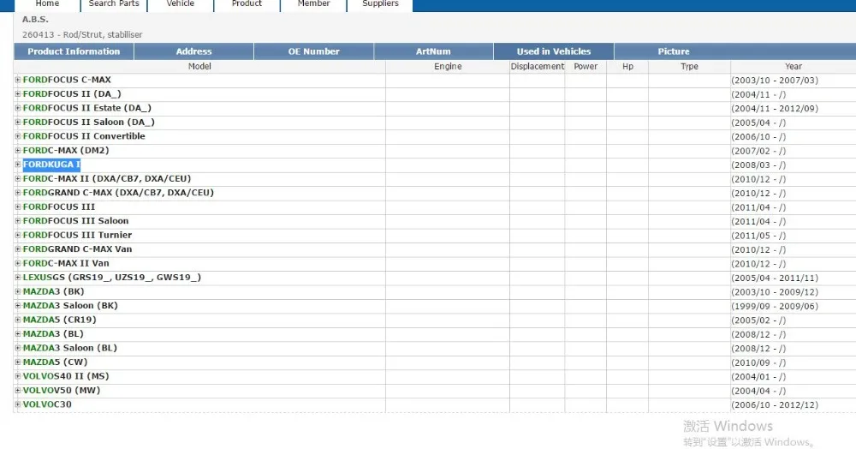Select year text (2003/10 - 2007/03)
Screen dimensions: 856x449
(x=775, y=81)
